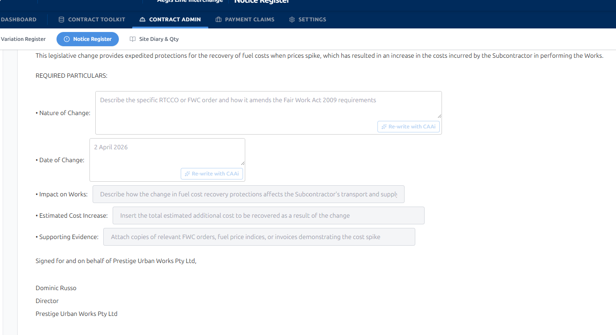Click the Payment Claims briefcase icon
This screenshot has width=616, height=335.
(x=219, y=20)
